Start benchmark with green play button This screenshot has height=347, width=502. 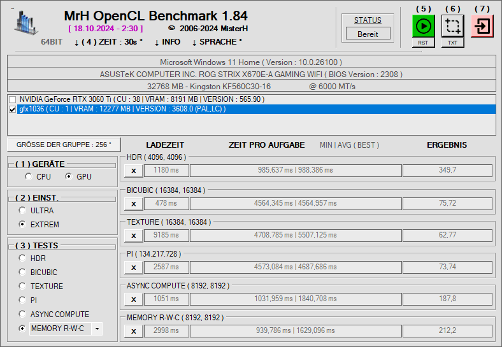(423, 26)
